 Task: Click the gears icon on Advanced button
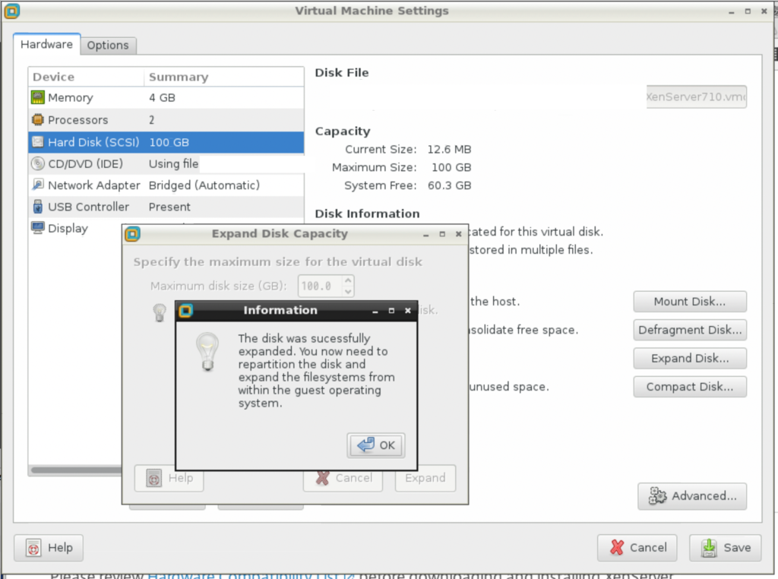coord(657,495)
